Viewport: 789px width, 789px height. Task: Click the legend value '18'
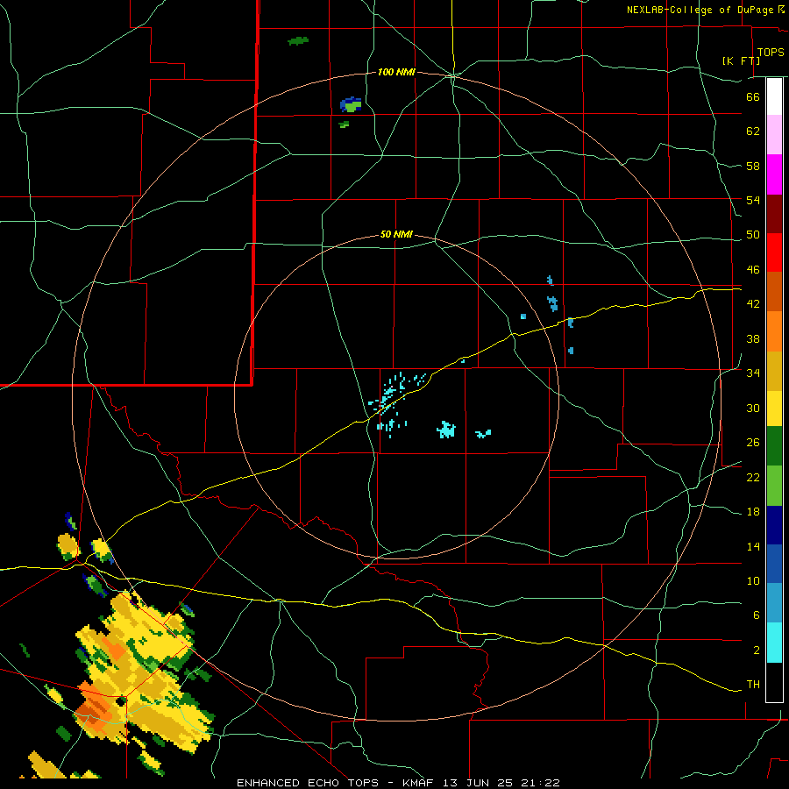(x=753, y=512)
